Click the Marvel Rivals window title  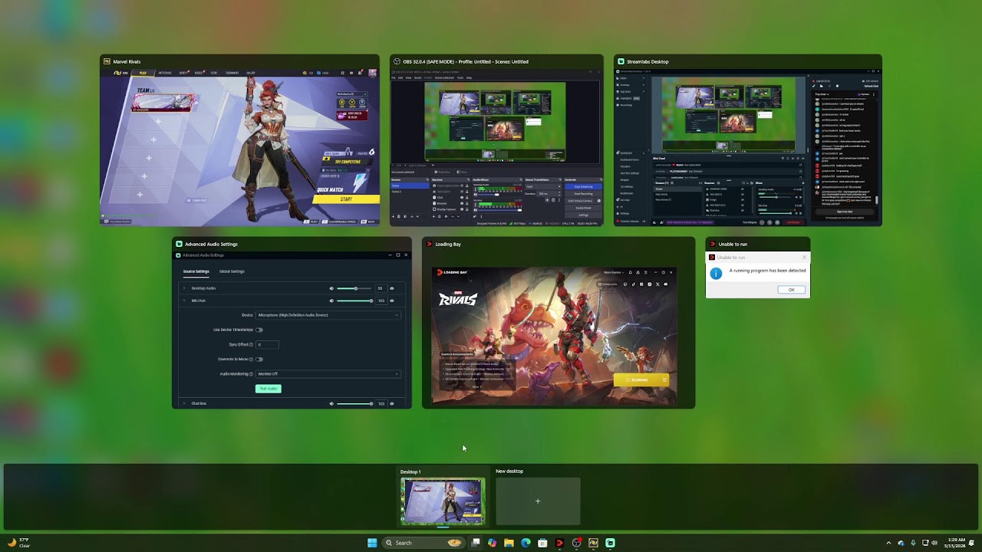point(127,61)
